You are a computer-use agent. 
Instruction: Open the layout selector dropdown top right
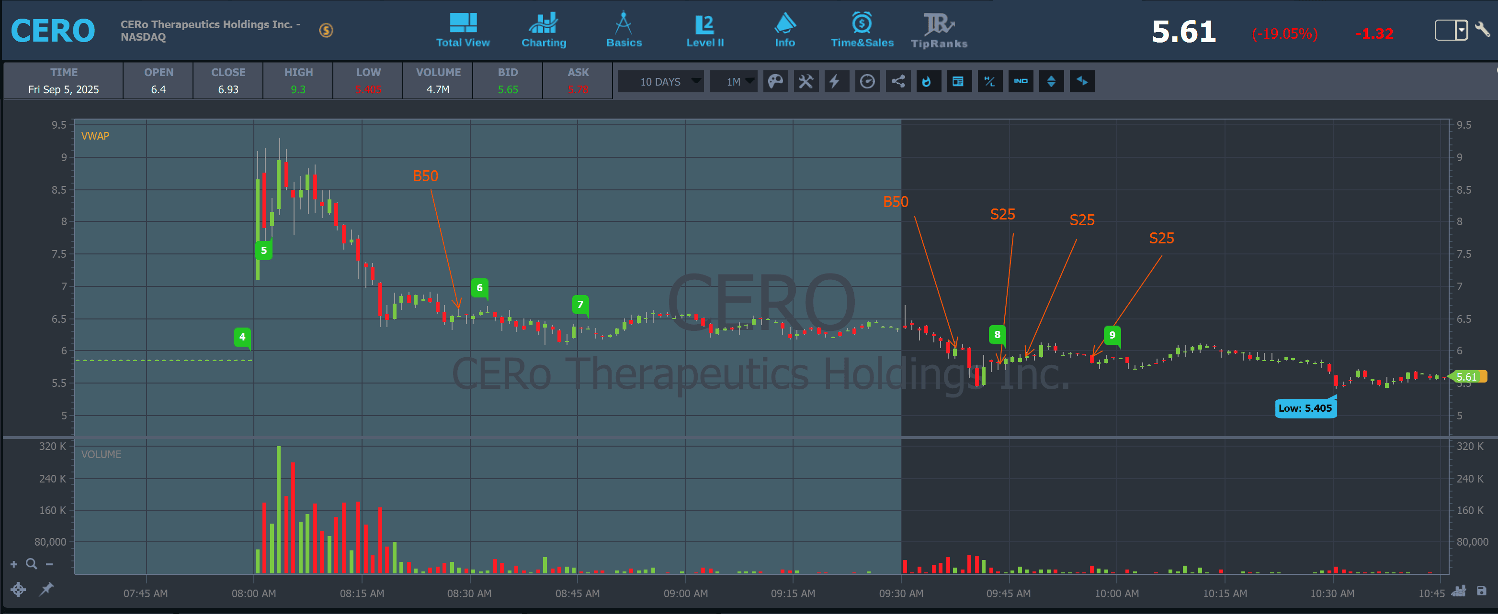pos(1462,30)
